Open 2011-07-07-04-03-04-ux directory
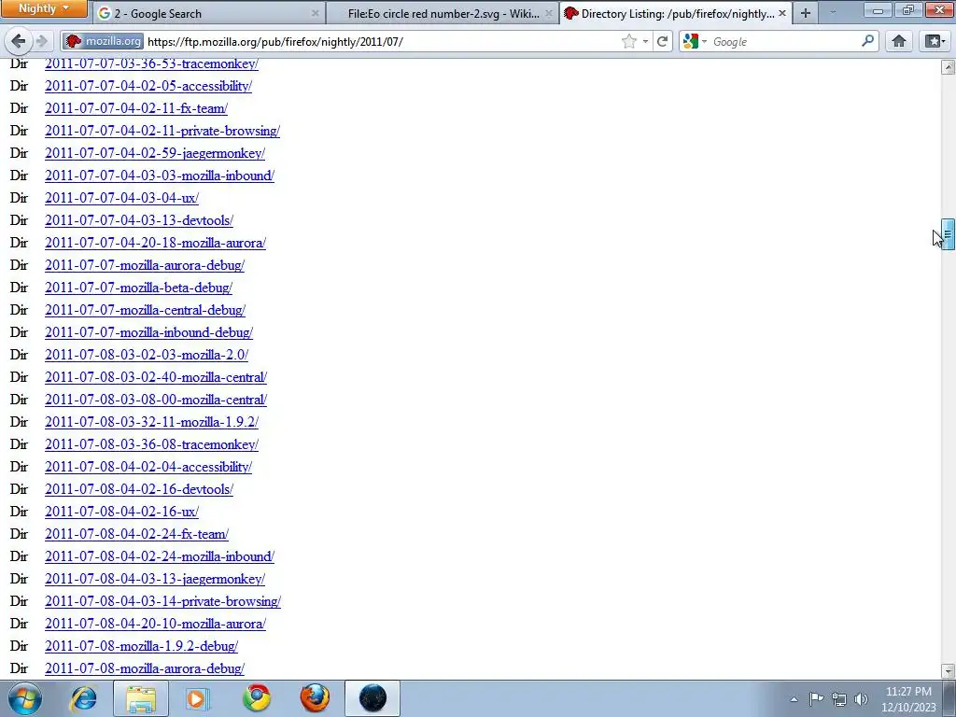956x717 pixels. (x=121, y=198)
